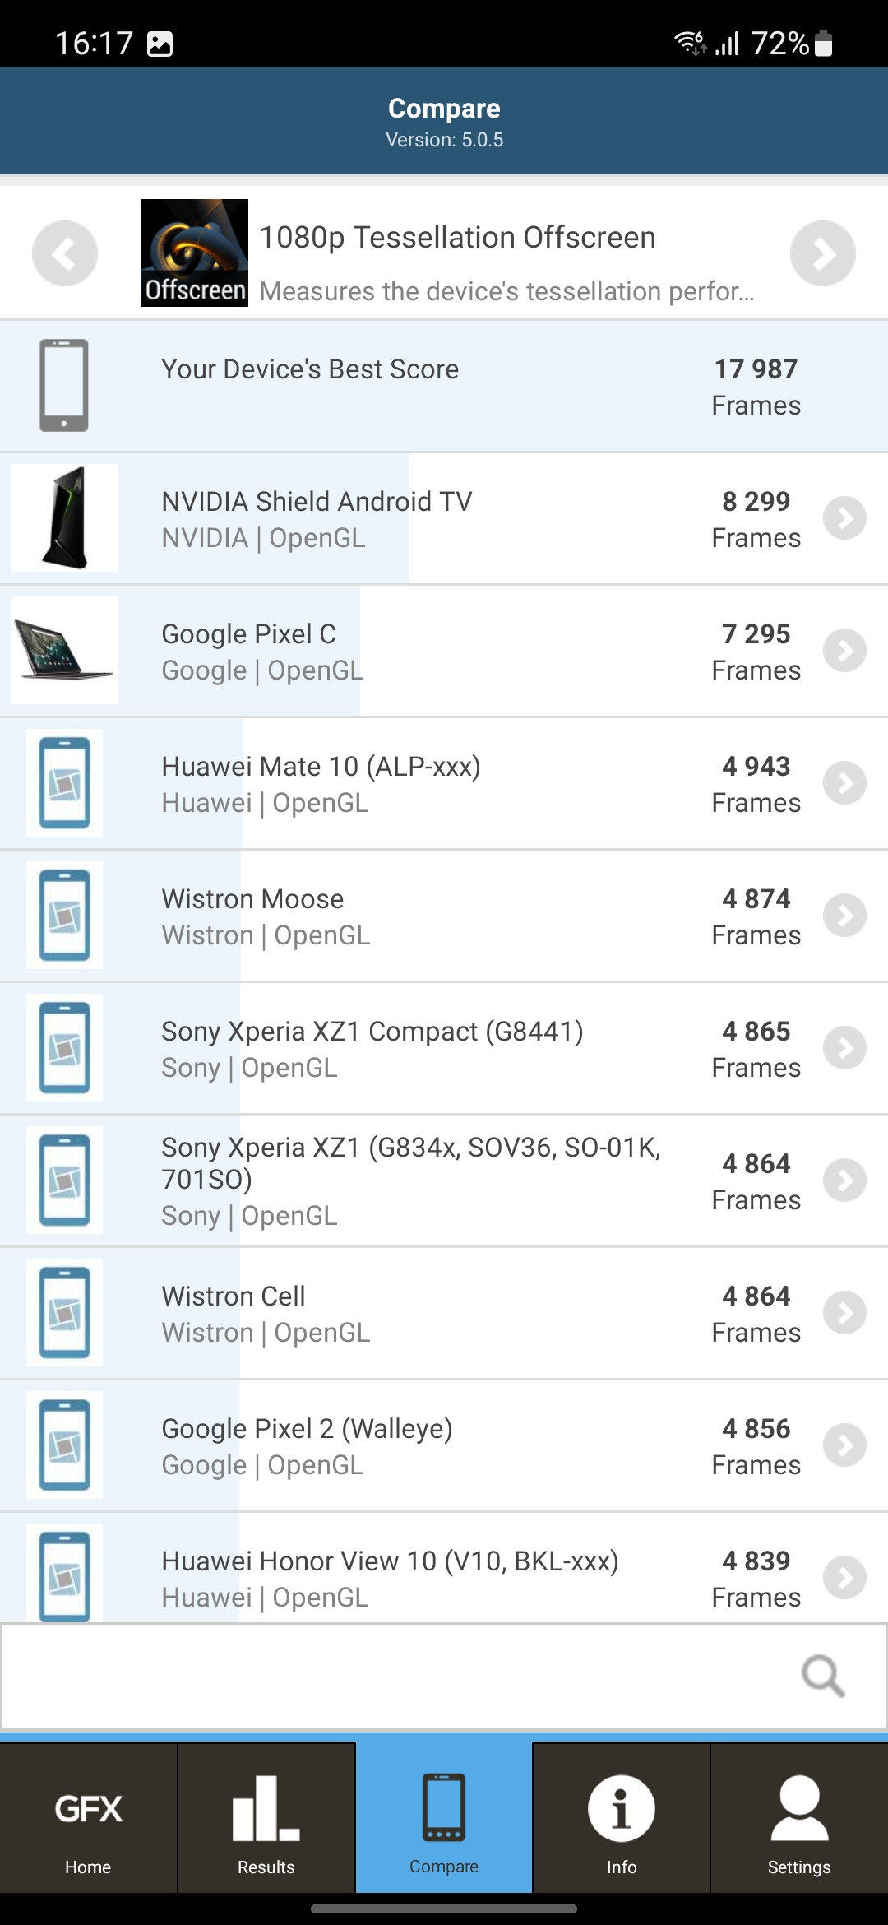Viewport: 888px width, 1925px height.
Task: Tap the Tessellation Offscreen test thumbnail
Action: pyautogui.click(x=194, y=253)
